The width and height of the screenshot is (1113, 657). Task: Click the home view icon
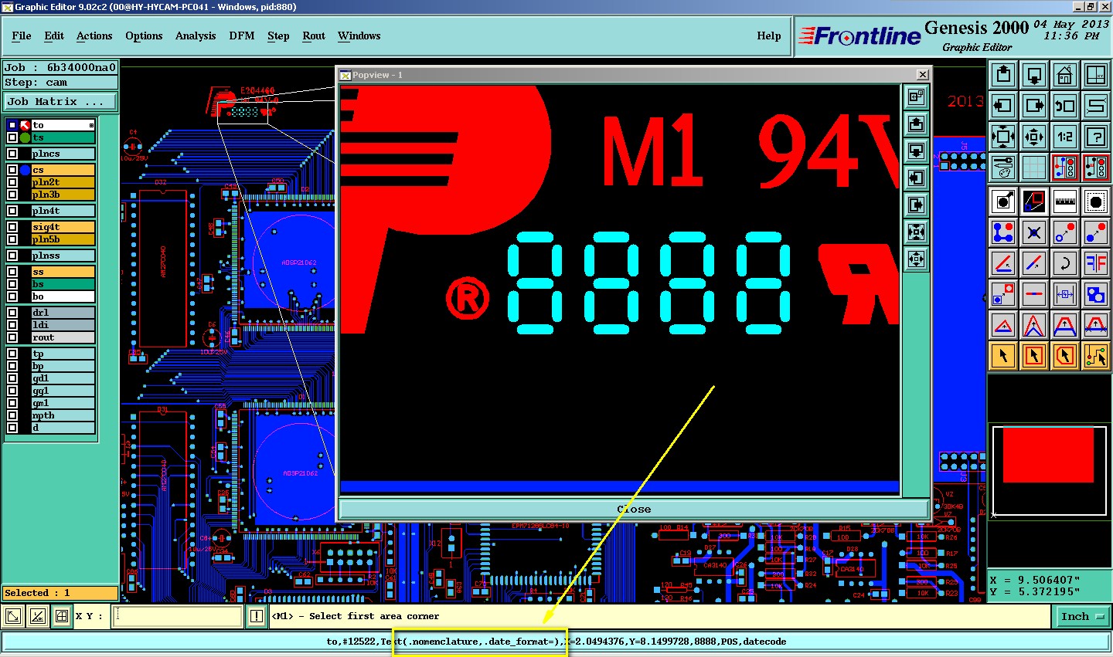1065,75
